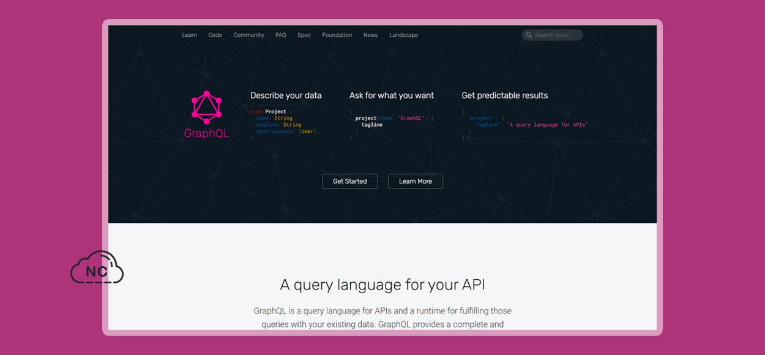Click the bold "tagline" query field

372,125
